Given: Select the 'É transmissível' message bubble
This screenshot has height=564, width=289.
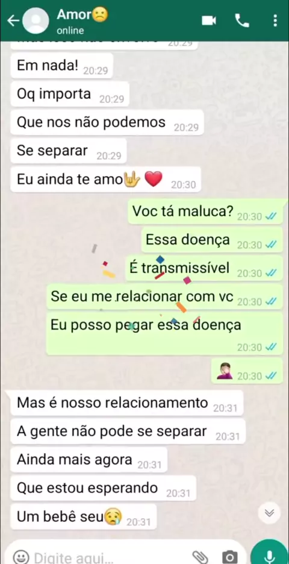Looking at the screenshot, I should (x=204, y=268).
